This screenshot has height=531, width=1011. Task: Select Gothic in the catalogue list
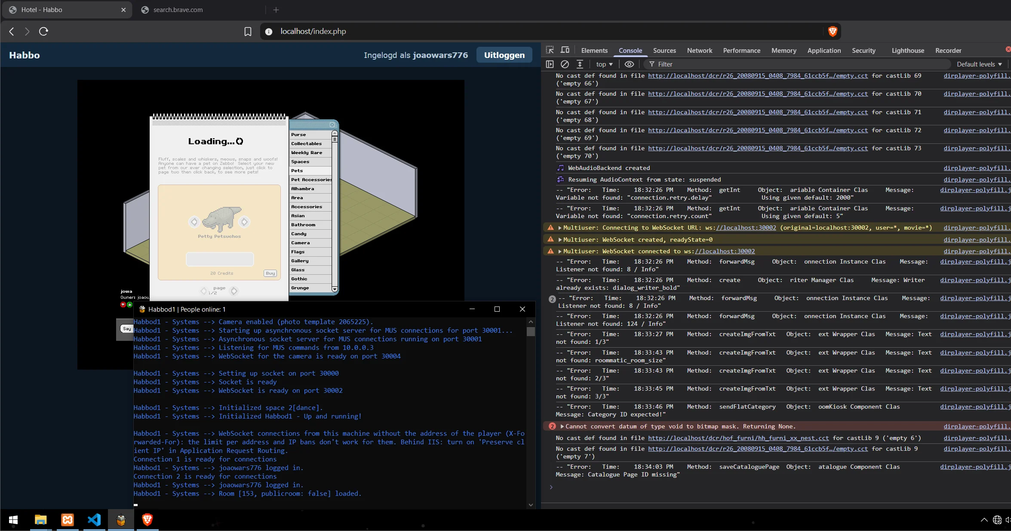[310, 279]
